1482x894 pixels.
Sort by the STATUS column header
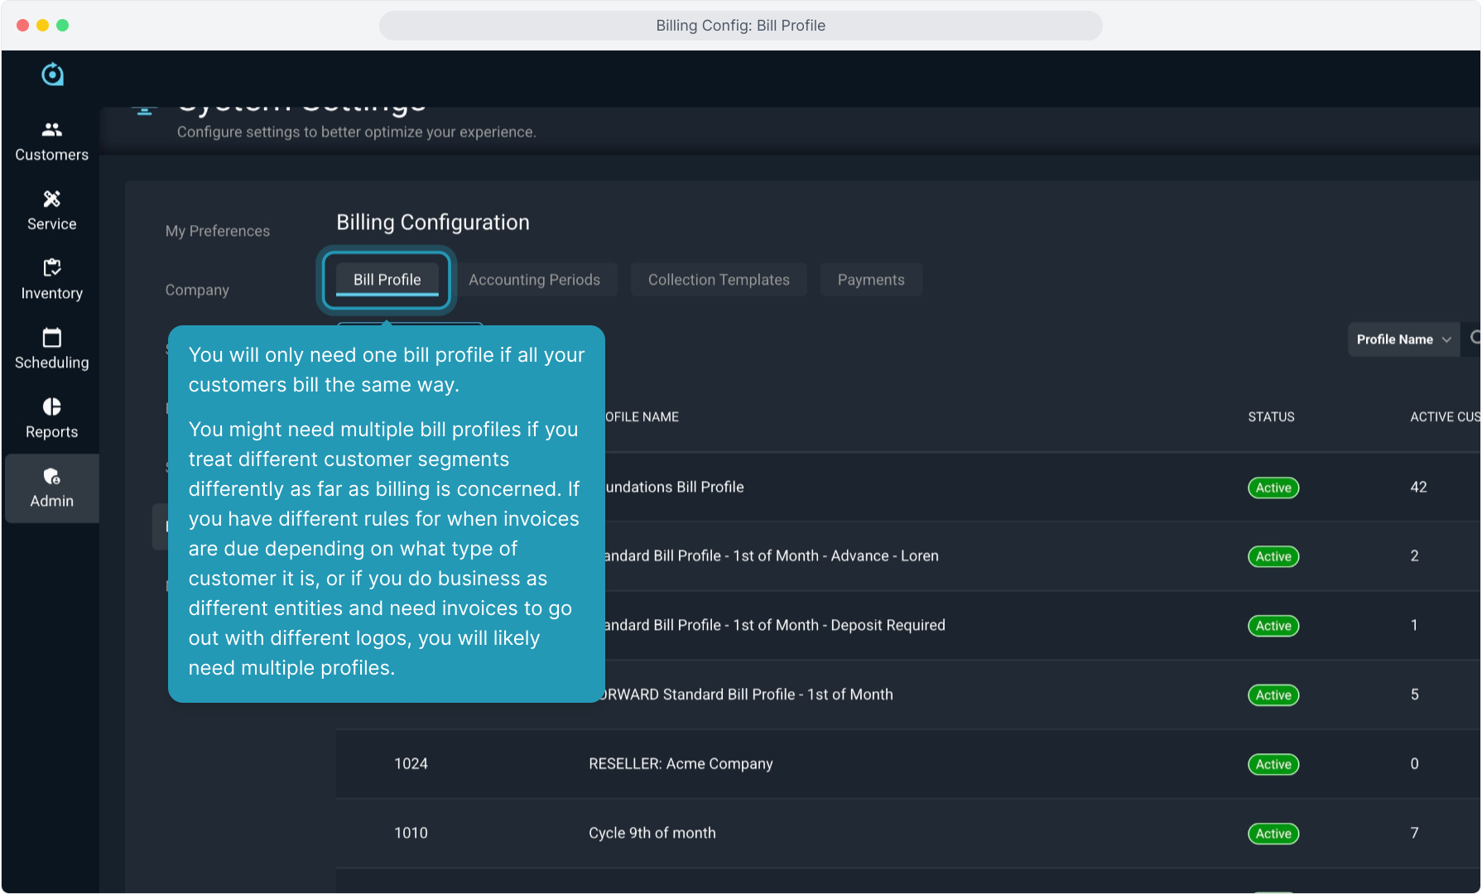1270,417
